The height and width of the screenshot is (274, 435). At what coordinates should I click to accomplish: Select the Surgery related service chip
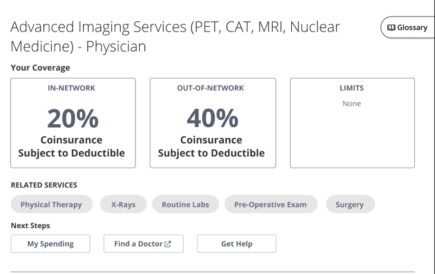pos(349,204)
